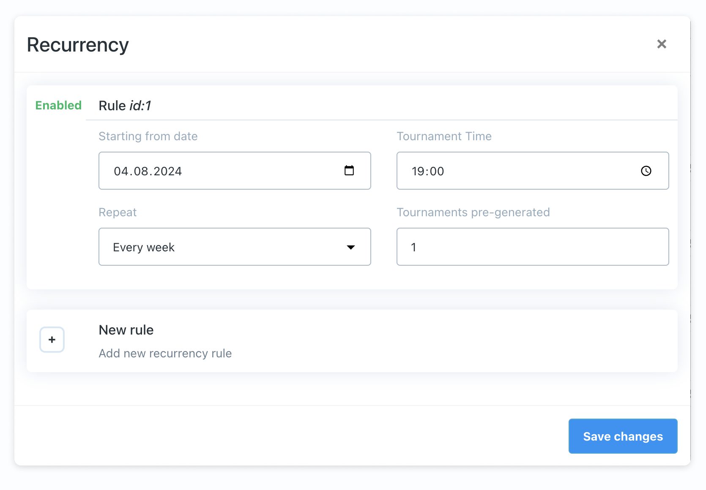
Task: Save changes to the recurrency rules
Action: 623,436
